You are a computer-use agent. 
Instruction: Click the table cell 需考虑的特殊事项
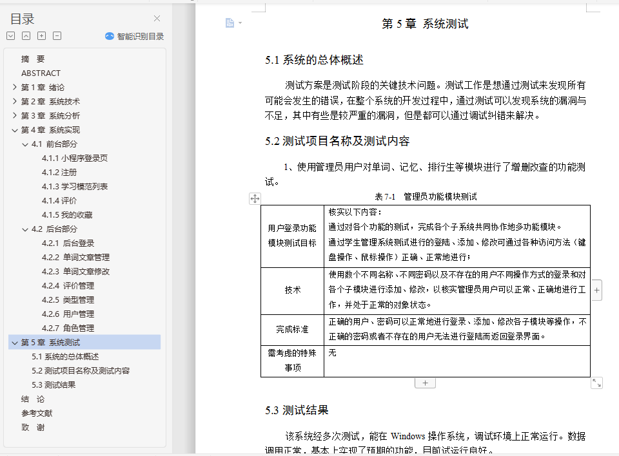pos(292,361)
